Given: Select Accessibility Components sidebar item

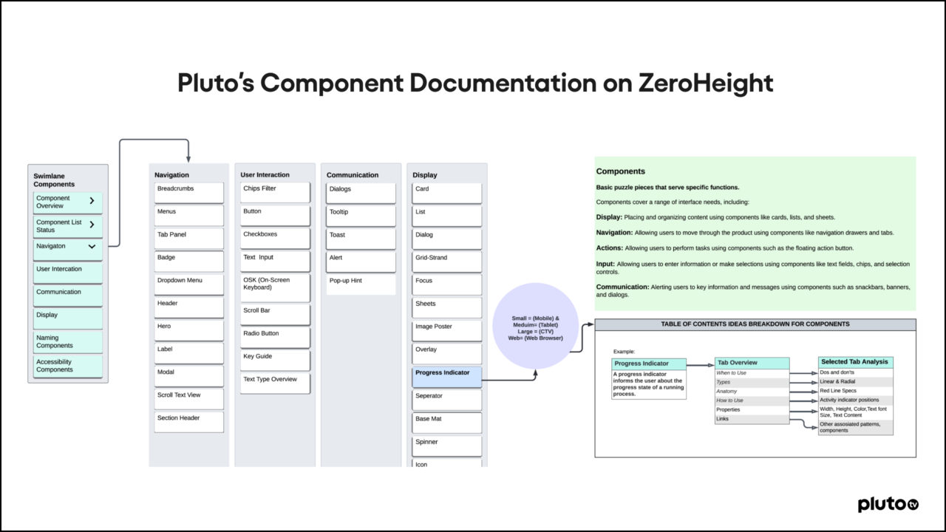Looking at the screenshot, I should (68, 366).
